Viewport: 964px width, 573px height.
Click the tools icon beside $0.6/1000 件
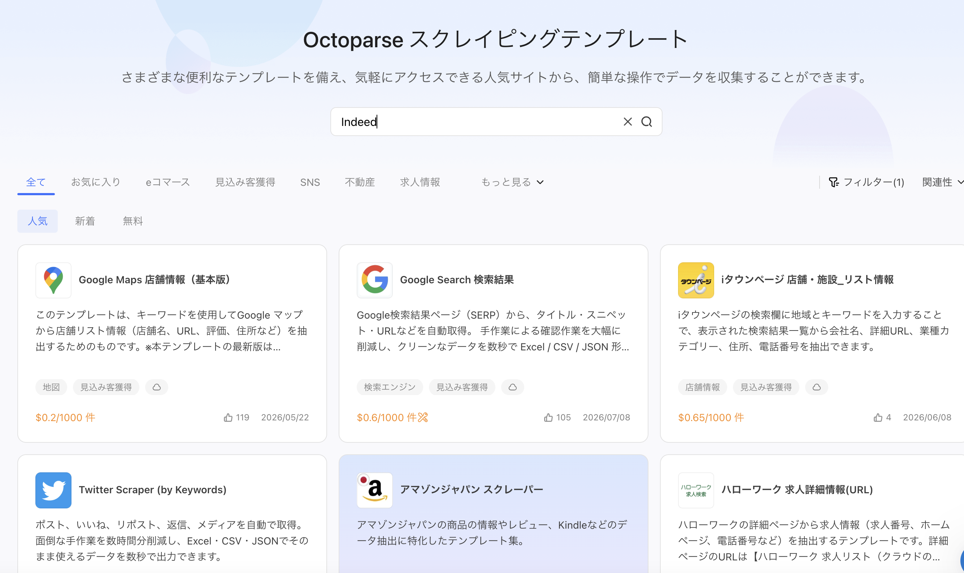click(x=423, y=417)
